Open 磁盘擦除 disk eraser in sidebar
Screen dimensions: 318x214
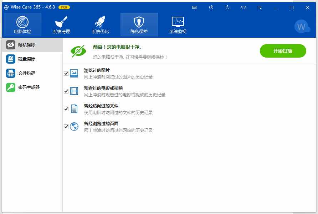point(32,59)
